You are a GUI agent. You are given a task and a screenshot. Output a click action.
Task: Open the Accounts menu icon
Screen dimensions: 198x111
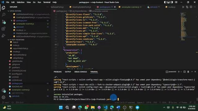3,90
